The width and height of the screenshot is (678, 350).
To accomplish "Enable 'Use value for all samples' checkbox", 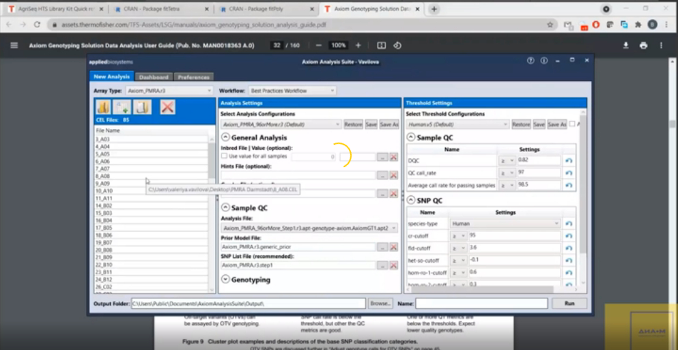I will tap(225, 156).
